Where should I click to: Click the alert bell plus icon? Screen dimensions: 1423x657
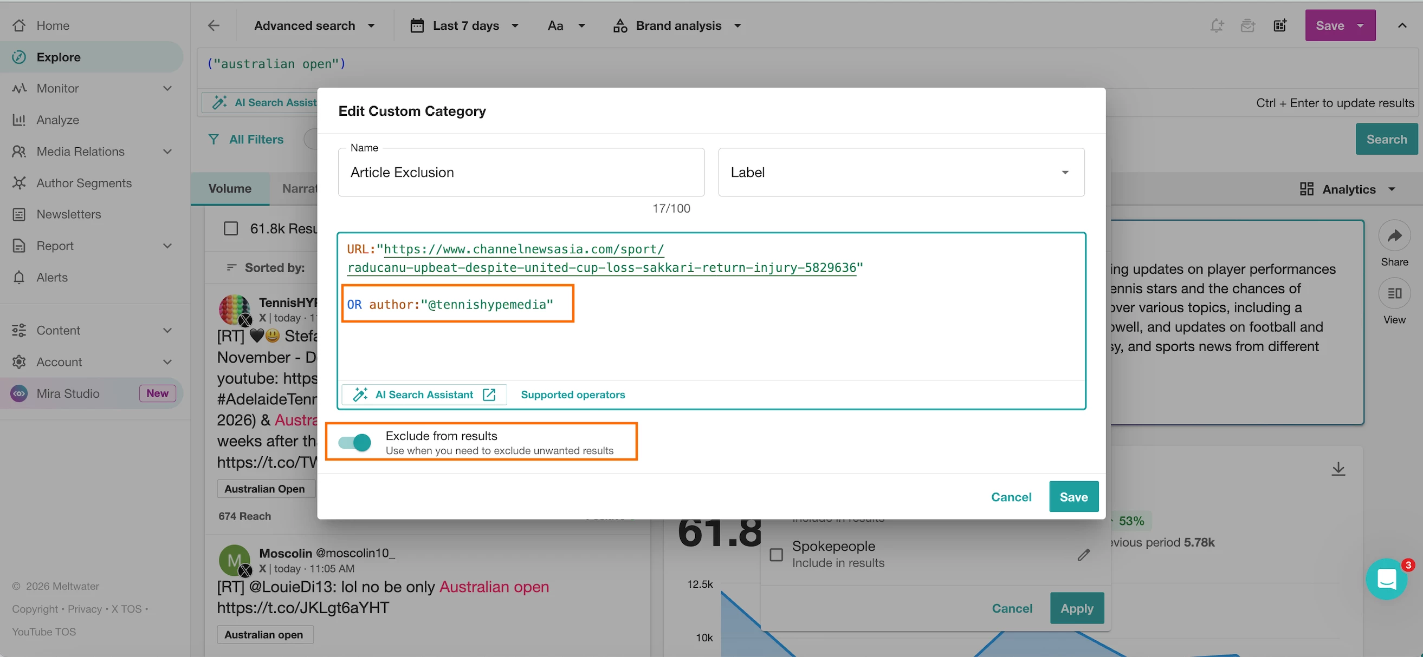pos(1217,25)
